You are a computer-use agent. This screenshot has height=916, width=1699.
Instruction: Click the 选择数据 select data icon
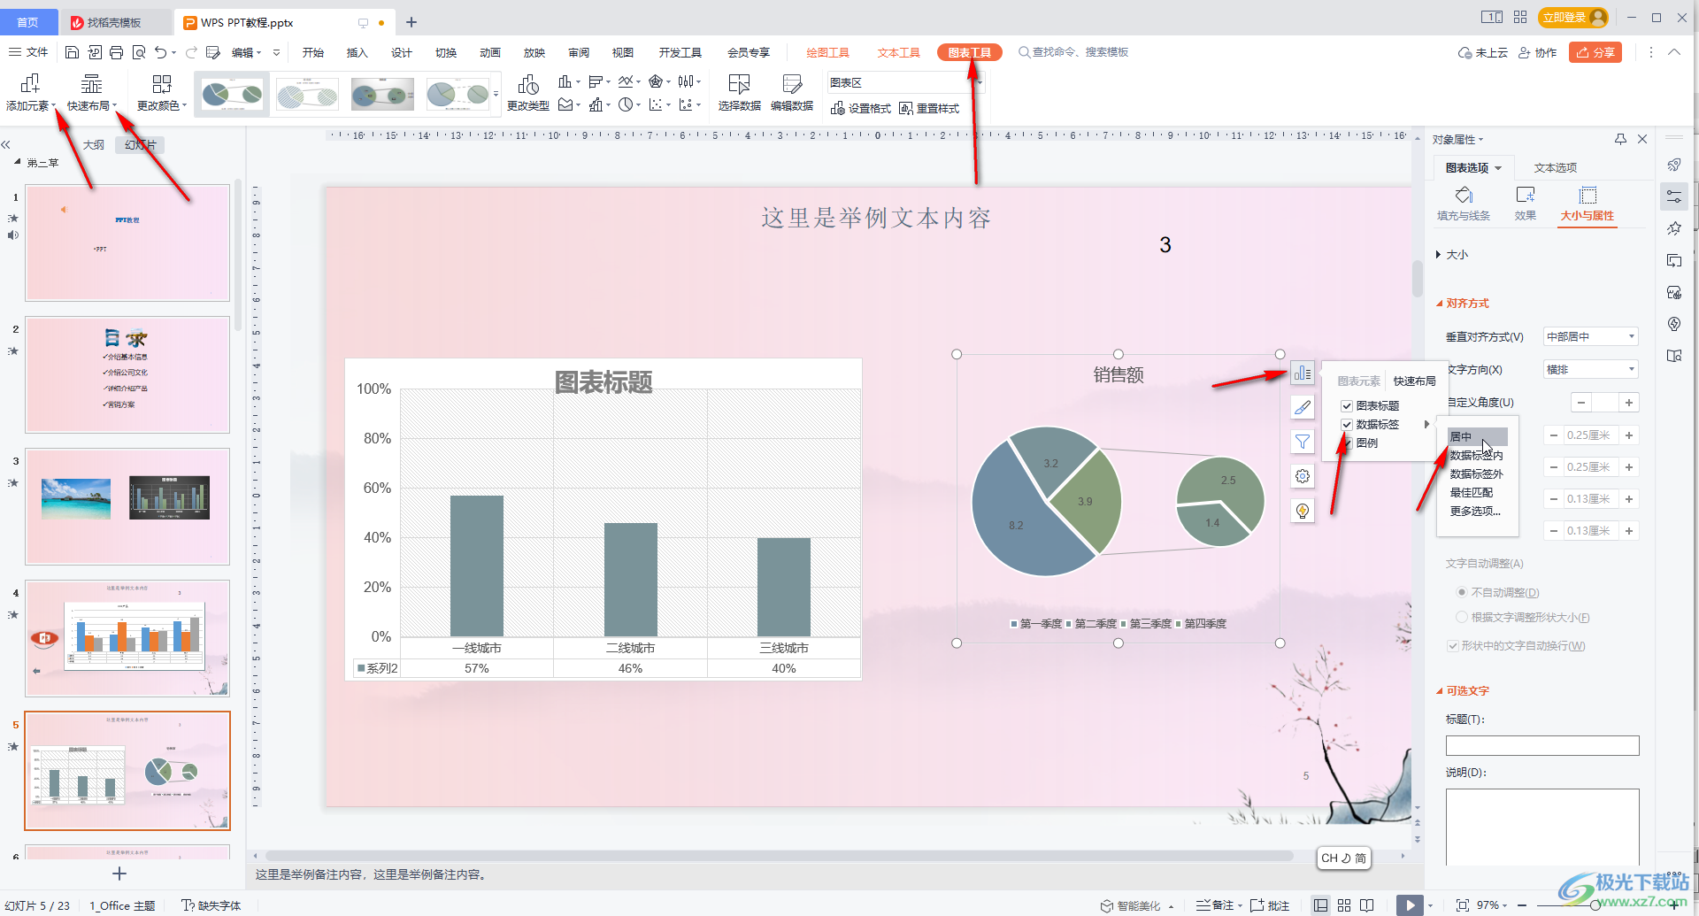pos(739,84)
